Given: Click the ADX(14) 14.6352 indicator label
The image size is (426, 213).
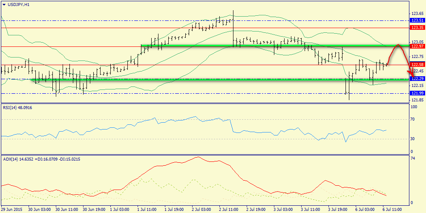Looking at the screenshot, I should (x=42, y=159).
